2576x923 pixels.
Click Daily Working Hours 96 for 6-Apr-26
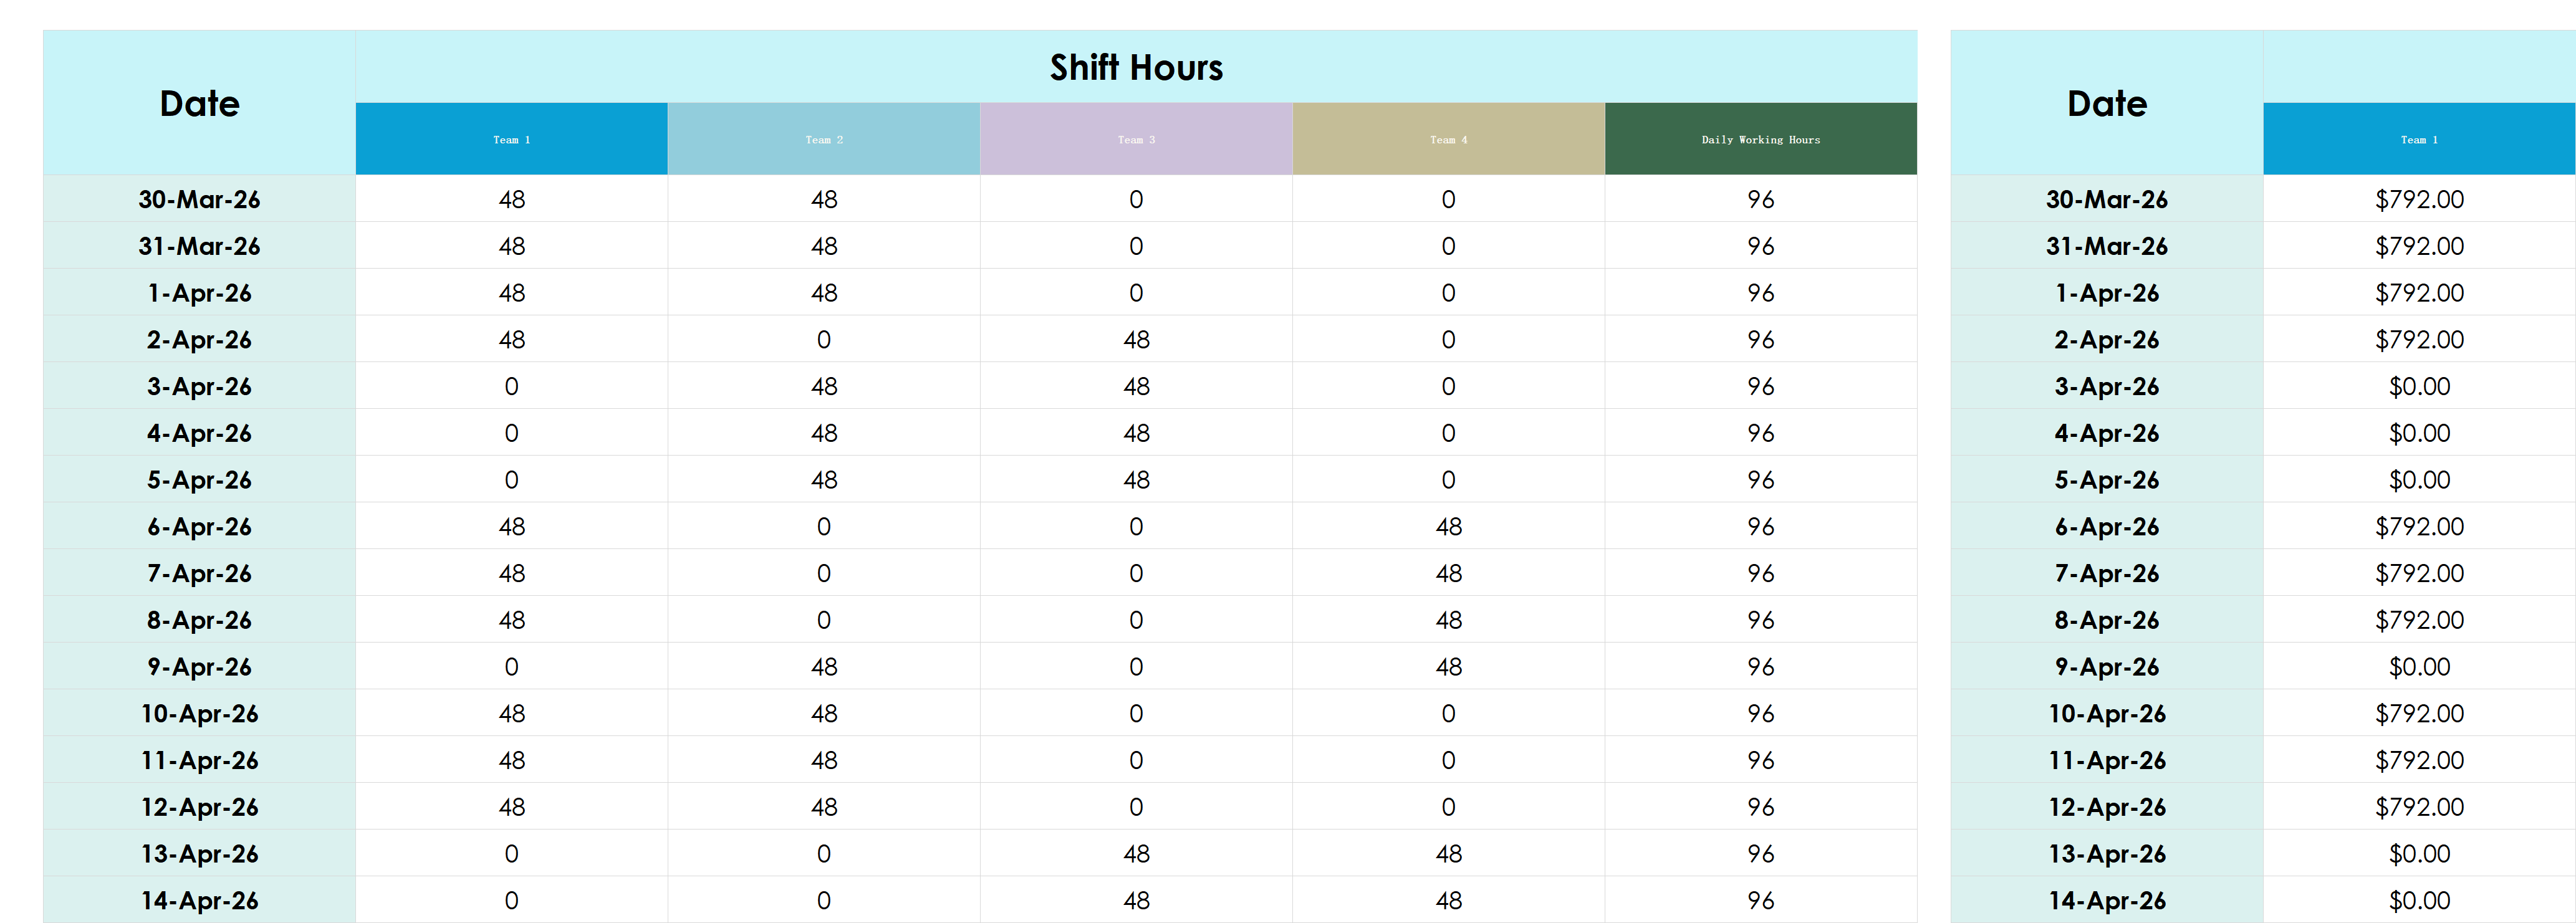point(1761,527)
